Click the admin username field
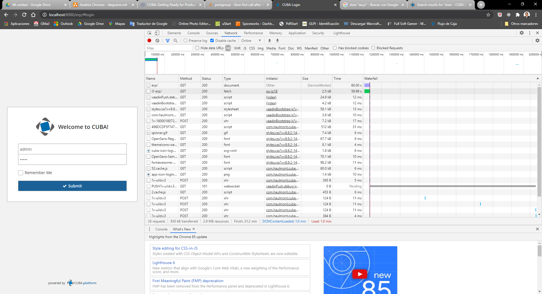 pyautogui.click(x=72, y=149)
